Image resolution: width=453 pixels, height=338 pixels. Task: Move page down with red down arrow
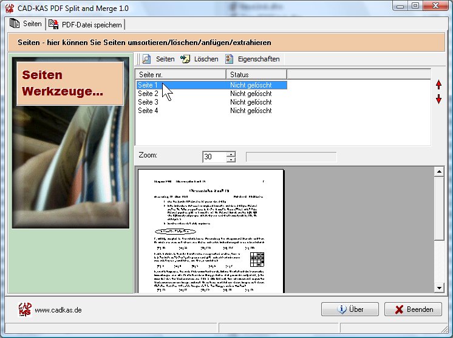coord(439,99)
